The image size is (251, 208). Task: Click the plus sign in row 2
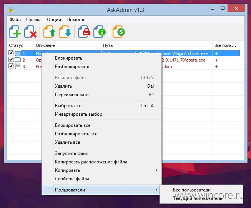(216, 60)
